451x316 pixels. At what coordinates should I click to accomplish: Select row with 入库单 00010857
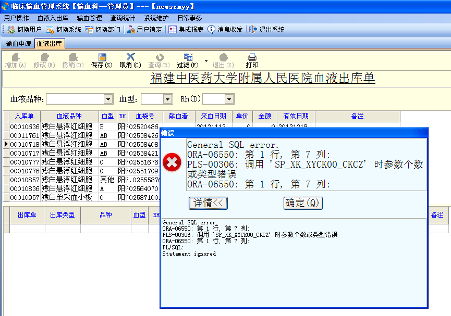25,180
